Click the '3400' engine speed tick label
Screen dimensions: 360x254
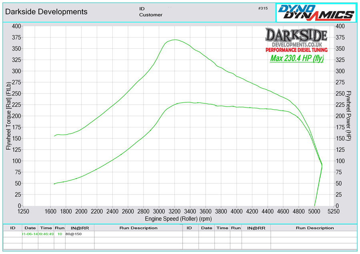(x=190, y=211)
